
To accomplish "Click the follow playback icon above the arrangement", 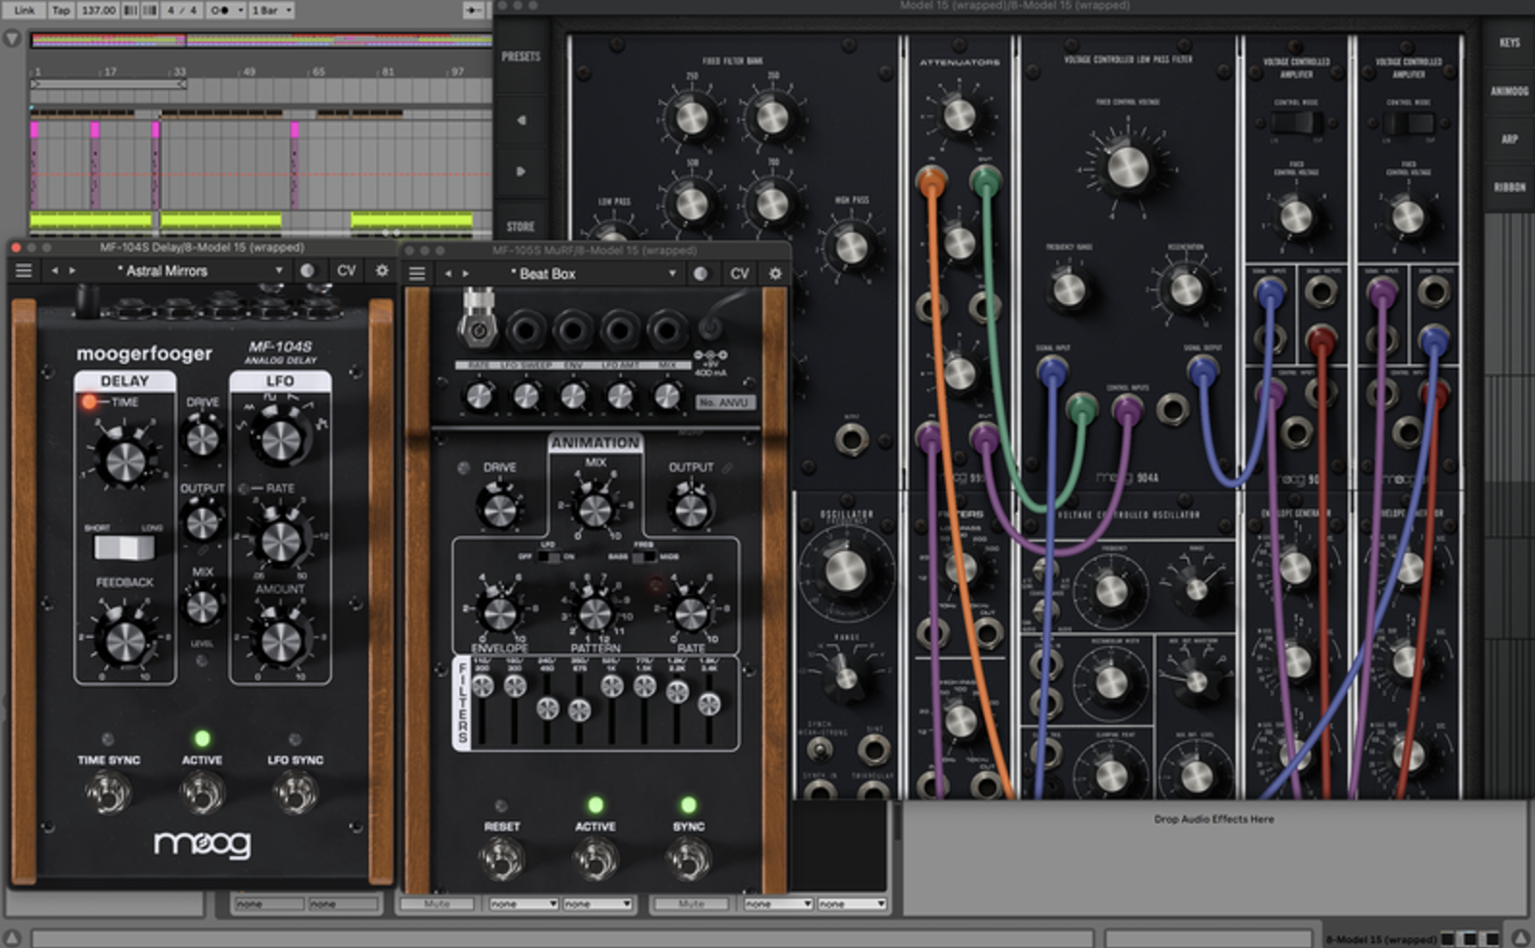I will coord(473,11).
